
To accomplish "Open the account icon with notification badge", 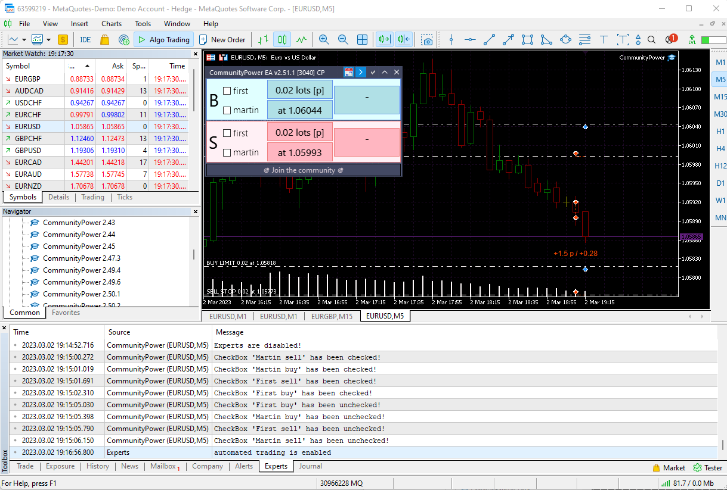I will [670, 39].
